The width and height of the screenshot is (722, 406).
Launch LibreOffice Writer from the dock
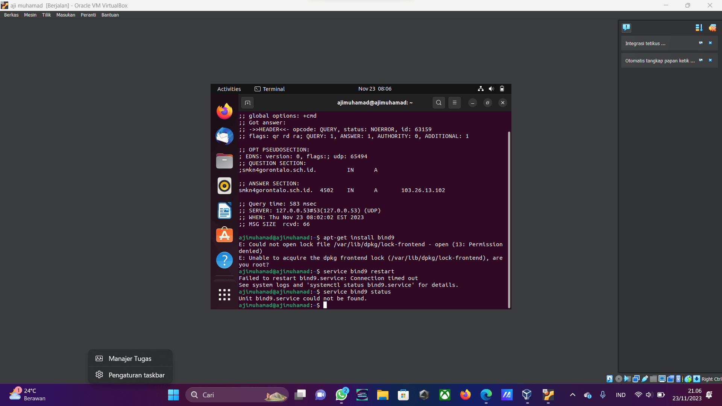tap(224, 211)
